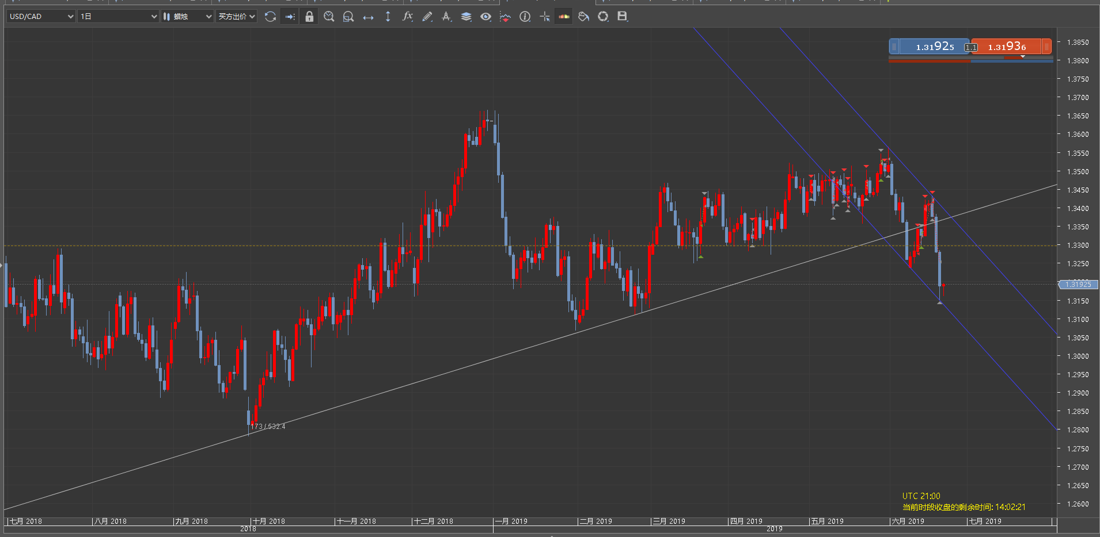1100x537 pixels.
Task: Open the 蜡烛 chart type dropdown
Action: coord(187,17)
